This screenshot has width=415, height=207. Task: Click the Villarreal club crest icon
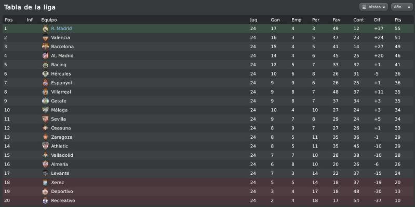[45, 92]
